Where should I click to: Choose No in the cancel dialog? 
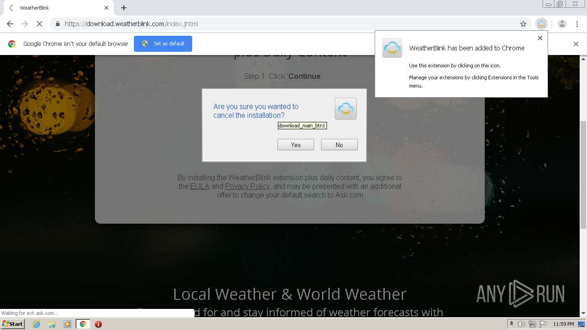click(x=339, y=145)
